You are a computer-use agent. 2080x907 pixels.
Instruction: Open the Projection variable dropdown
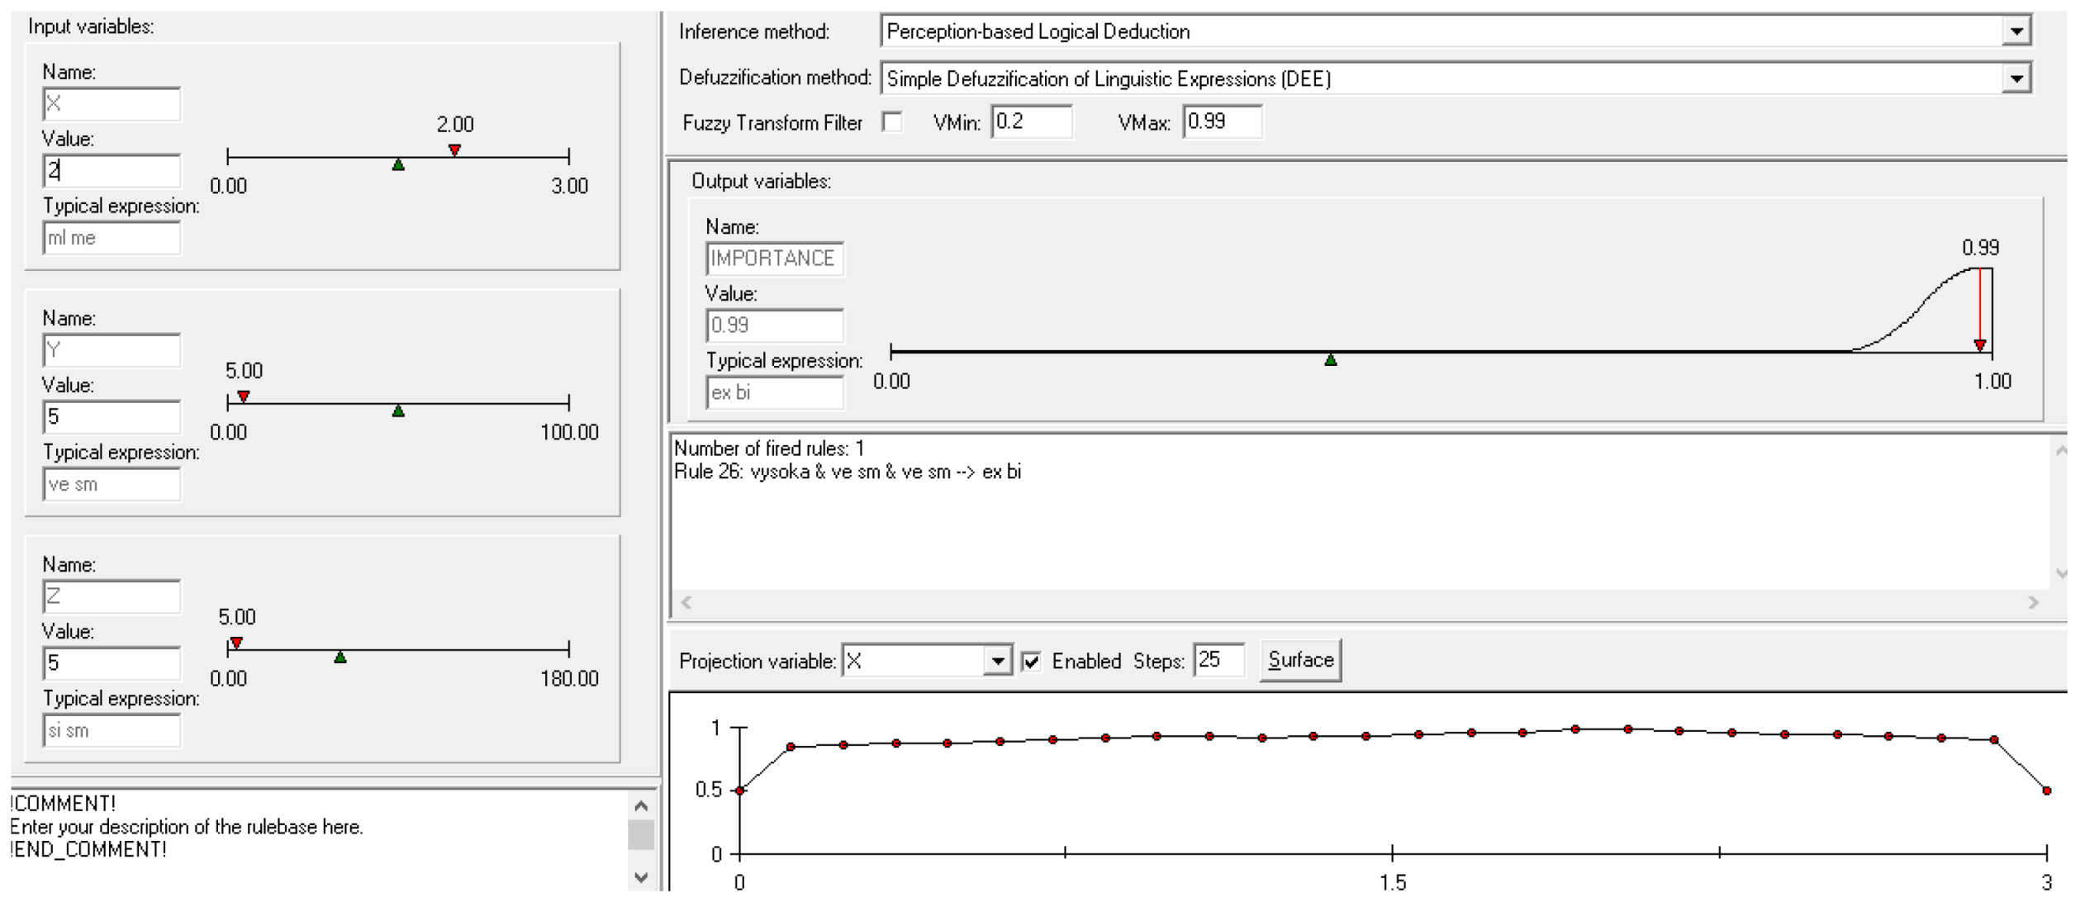pos(998,661)
